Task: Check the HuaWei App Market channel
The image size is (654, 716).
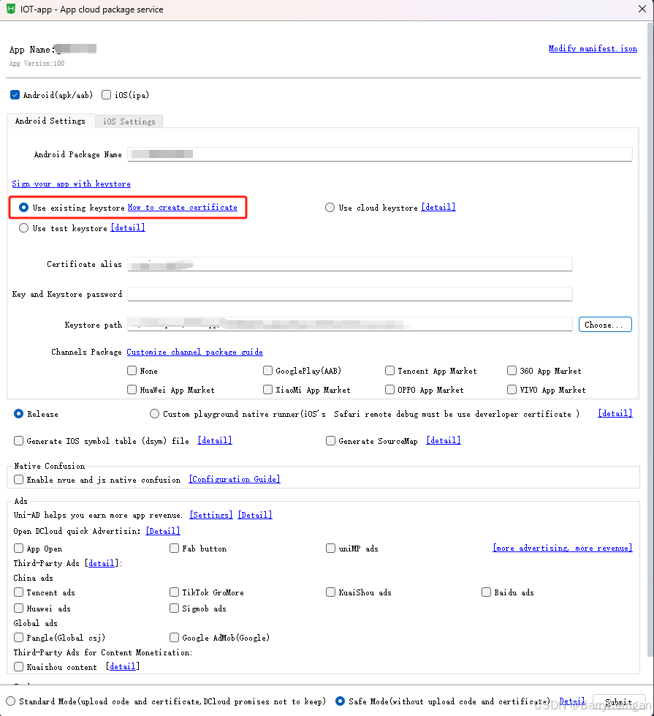Action: 132,390
